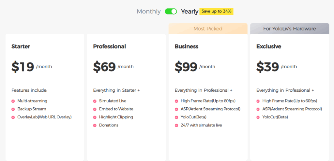
Task: Click the checkmark icon beside Simulated Live
Action: click(x=95, y=101)
